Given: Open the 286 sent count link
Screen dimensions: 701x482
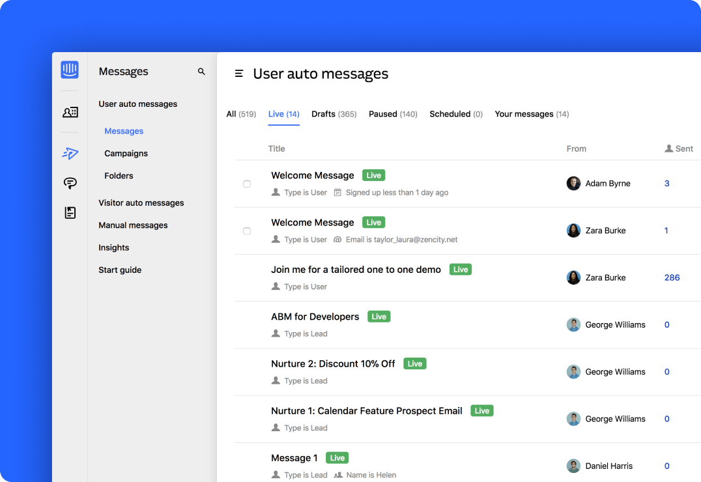Looking at the screenshot, I should pyautogui.click(x=672, y=277).
